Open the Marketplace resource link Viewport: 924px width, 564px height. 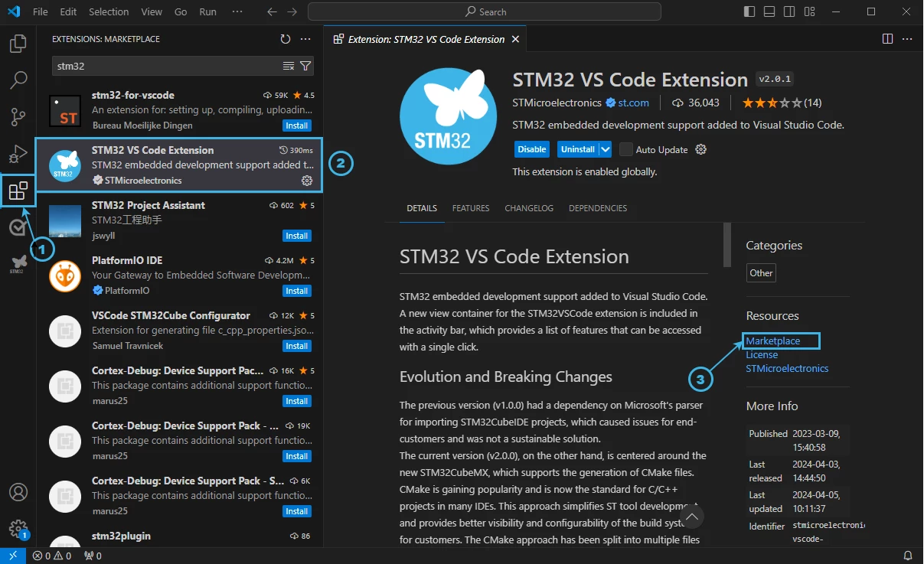(x=773, y=341)
